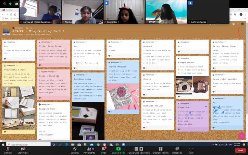This screenshot has width=248, height=155.
Task: Expand share options arrow beside Share Screen
Action: (126, 149)
